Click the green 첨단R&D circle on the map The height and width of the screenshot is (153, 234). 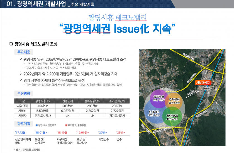click(172, 117)
